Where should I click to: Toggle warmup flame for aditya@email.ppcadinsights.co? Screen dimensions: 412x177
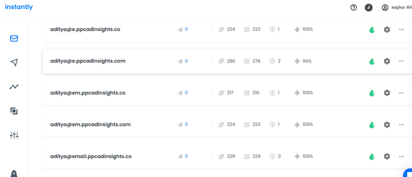point(371,157)
